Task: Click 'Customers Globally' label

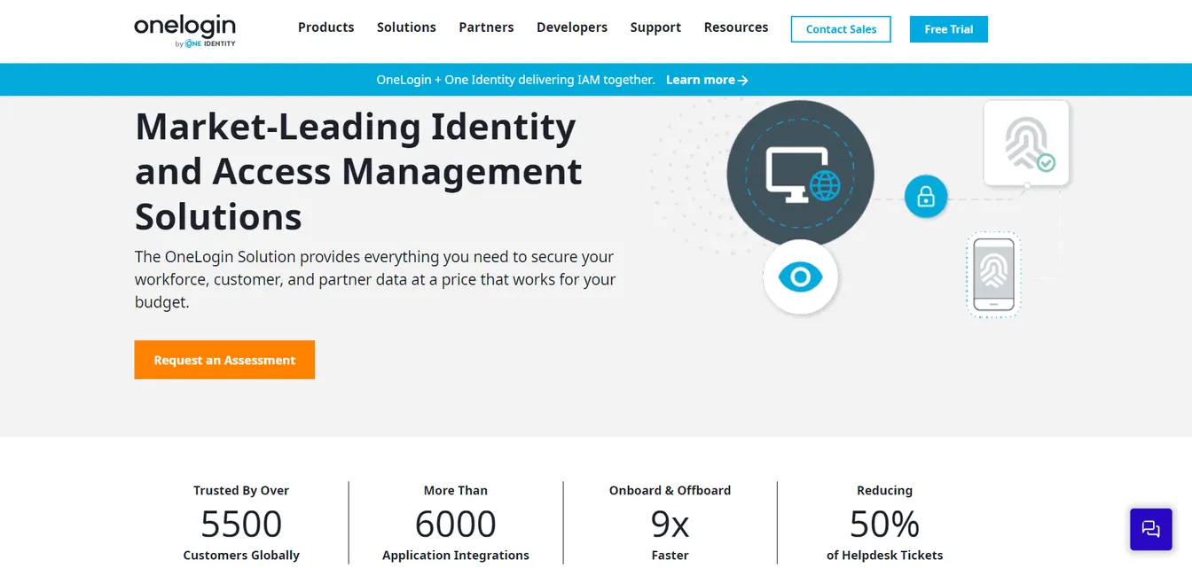Action: pos(241,556)
